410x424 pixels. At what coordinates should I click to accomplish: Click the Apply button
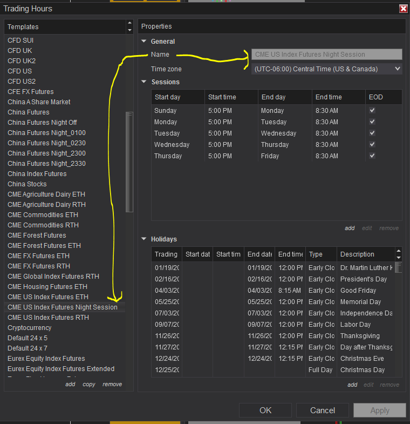click(x=380, y=410)
